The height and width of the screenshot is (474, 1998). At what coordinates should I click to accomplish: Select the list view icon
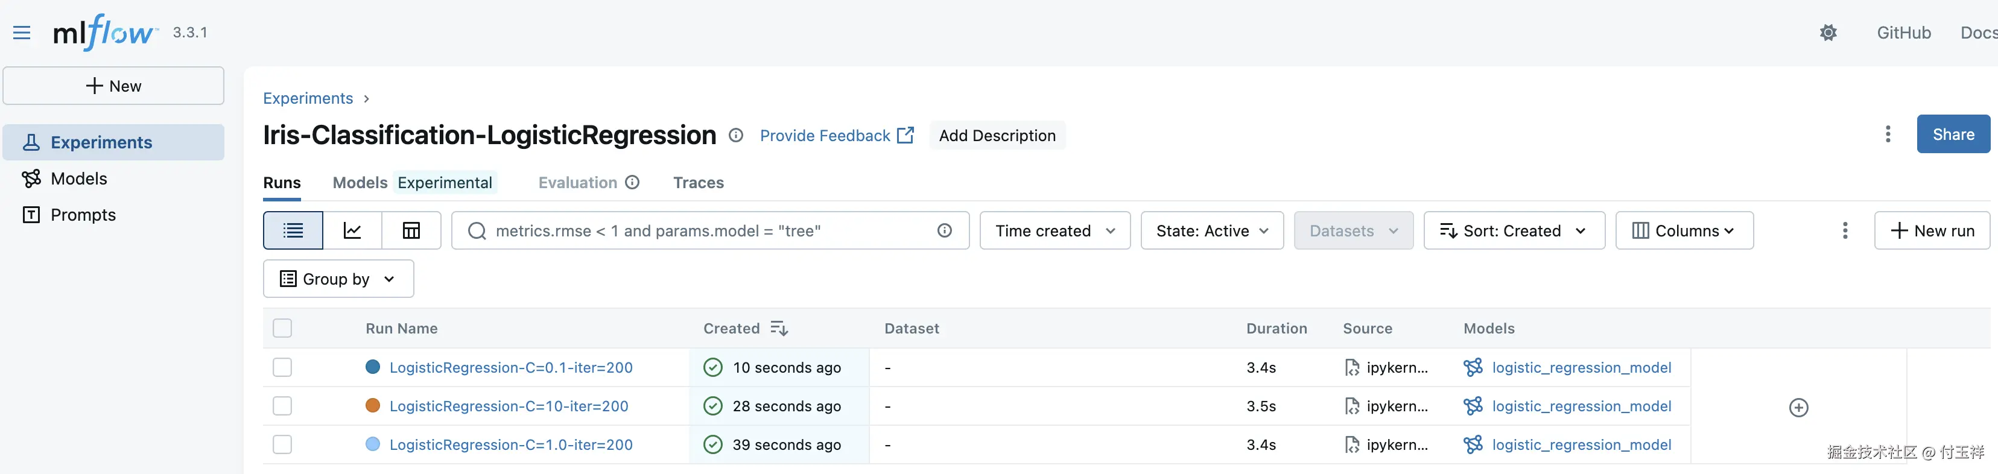(293, 230)
